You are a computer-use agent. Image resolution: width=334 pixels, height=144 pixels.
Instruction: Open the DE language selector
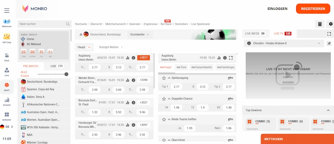(x=7, y=127)
